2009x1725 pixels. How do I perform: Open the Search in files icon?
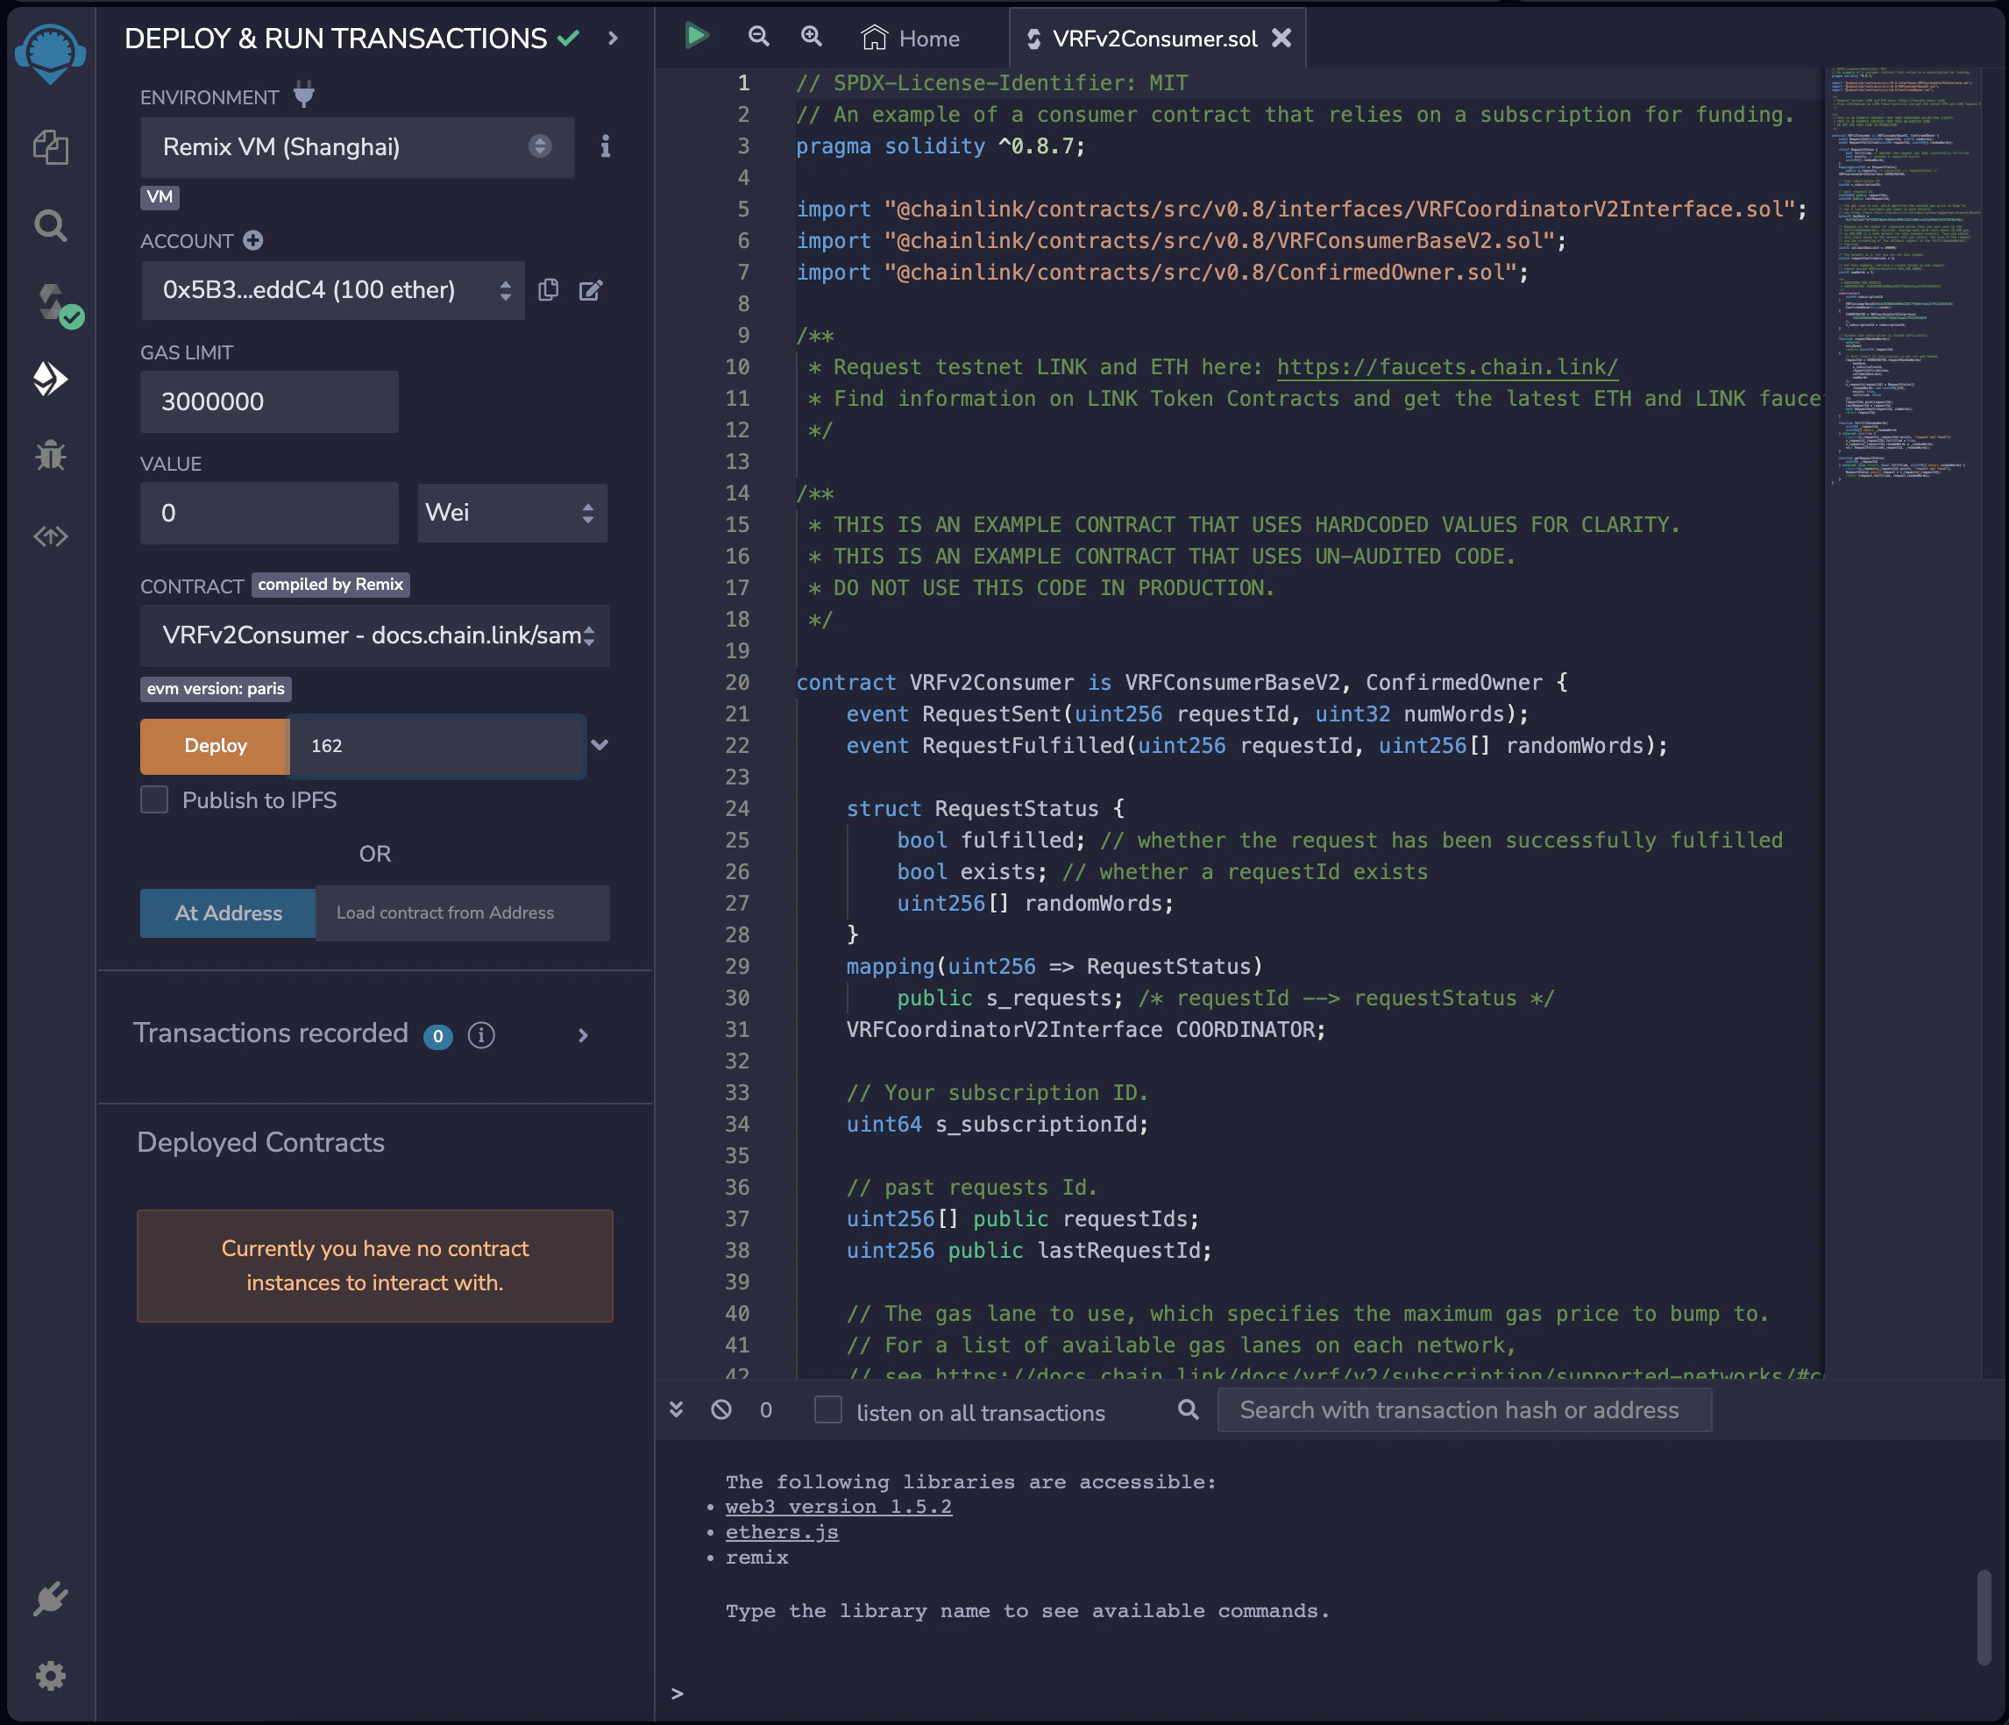tap(51, 226)
